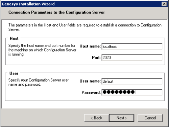Proceed with the Next button
169x127 pixels.
coord(122,118)
